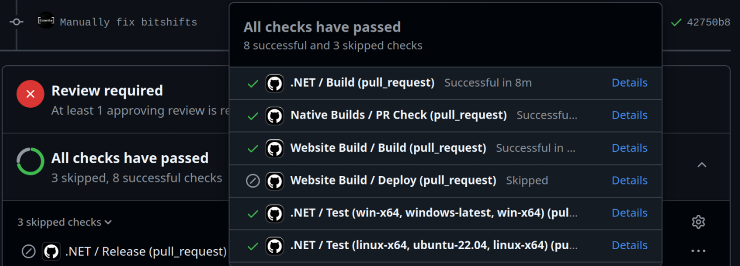Click skipped icon next to .NET / Release
This screenshot has height=266, width=740.
[29, 251]
